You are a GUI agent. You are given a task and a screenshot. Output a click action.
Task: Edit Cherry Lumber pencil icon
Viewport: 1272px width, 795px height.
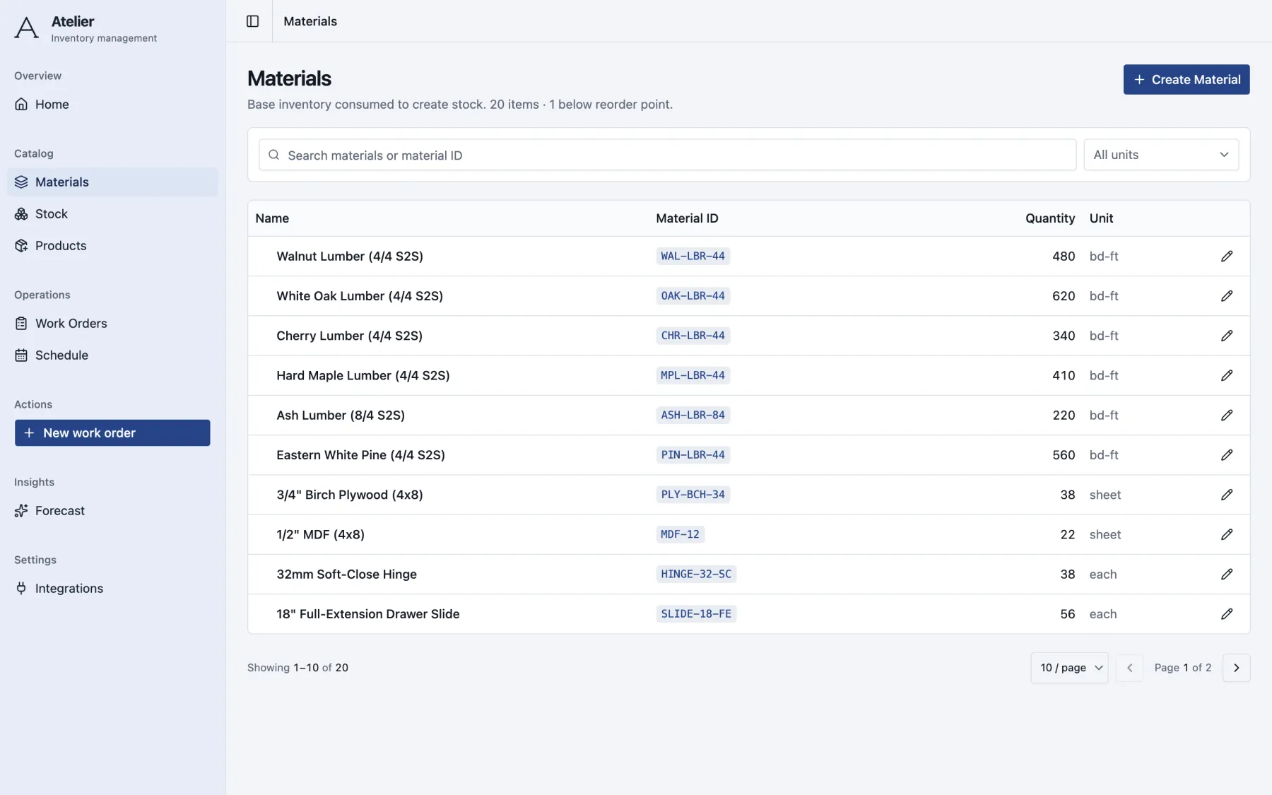1227,336
